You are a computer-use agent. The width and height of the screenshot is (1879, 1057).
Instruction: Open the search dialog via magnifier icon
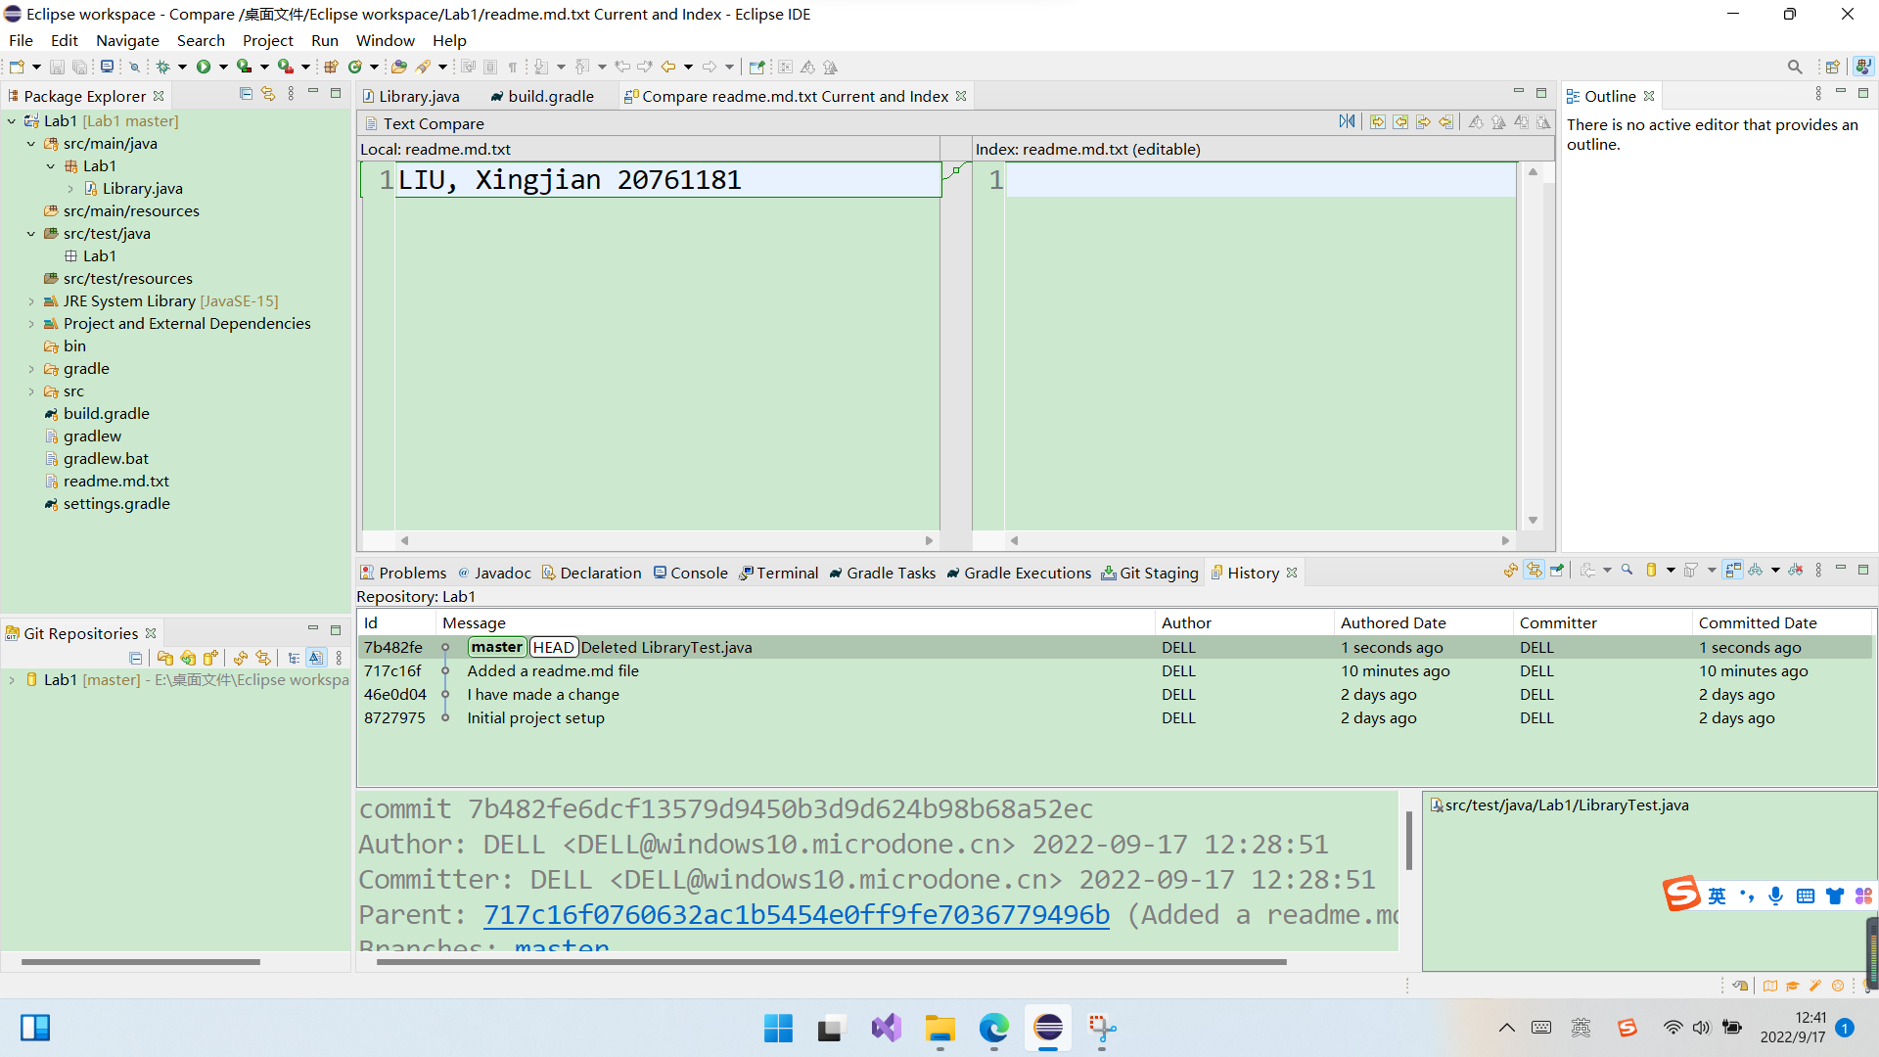[1796, 67]
